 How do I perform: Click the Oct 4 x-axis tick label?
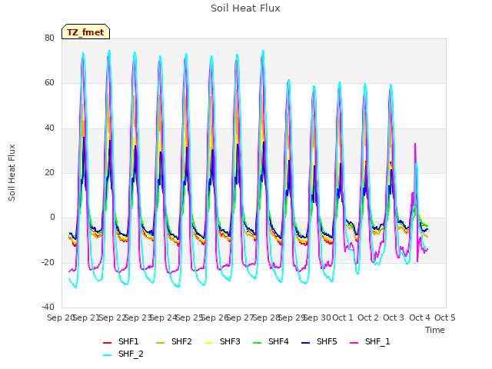pos(419,317)
